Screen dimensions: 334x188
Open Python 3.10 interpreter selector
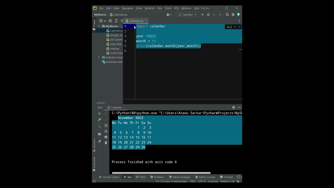pos(227,181)
